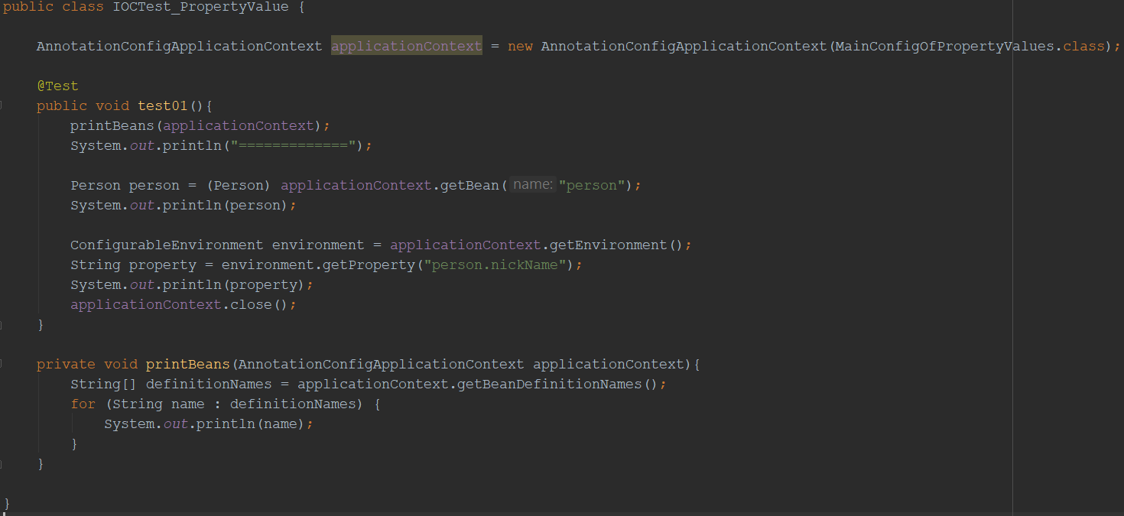Click the printBeans call inside test01
1124x516 pixels.
[x=112, y=125]
